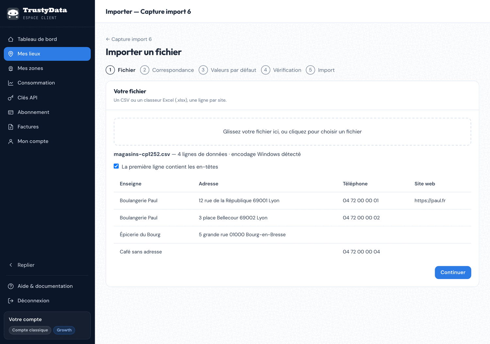Click the Growth plan badge
490x344 pixels.
tap(64, 330)
